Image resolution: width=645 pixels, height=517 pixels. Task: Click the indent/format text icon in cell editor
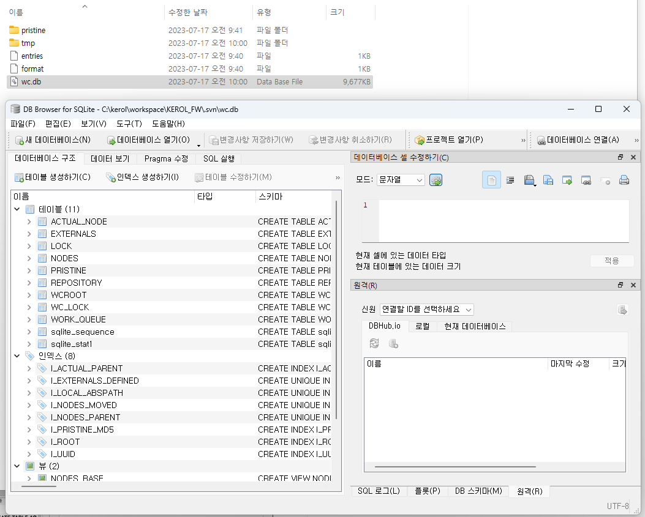click(x=510, y=180)
